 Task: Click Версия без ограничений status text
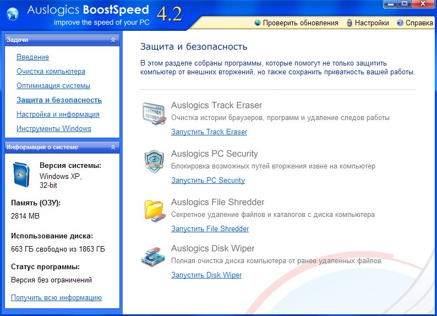tap(51, 280)
